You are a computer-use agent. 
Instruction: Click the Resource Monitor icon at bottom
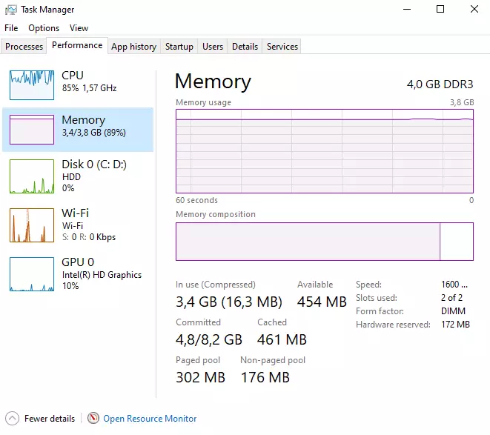coord(93,419)
